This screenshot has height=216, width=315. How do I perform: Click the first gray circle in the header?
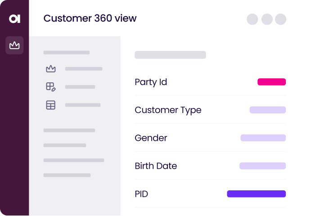pyautogui.click(x=252, y=19)
